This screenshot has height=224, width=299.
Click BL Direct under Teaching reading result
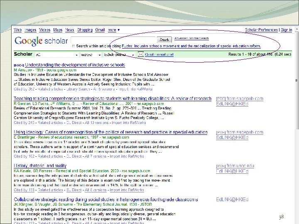click(74, 123)
